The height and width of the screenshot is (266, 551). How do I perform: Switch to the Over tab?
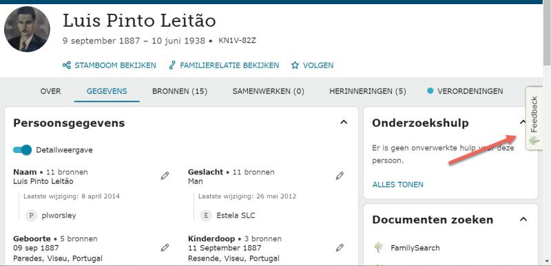click(x=50, y=92)
